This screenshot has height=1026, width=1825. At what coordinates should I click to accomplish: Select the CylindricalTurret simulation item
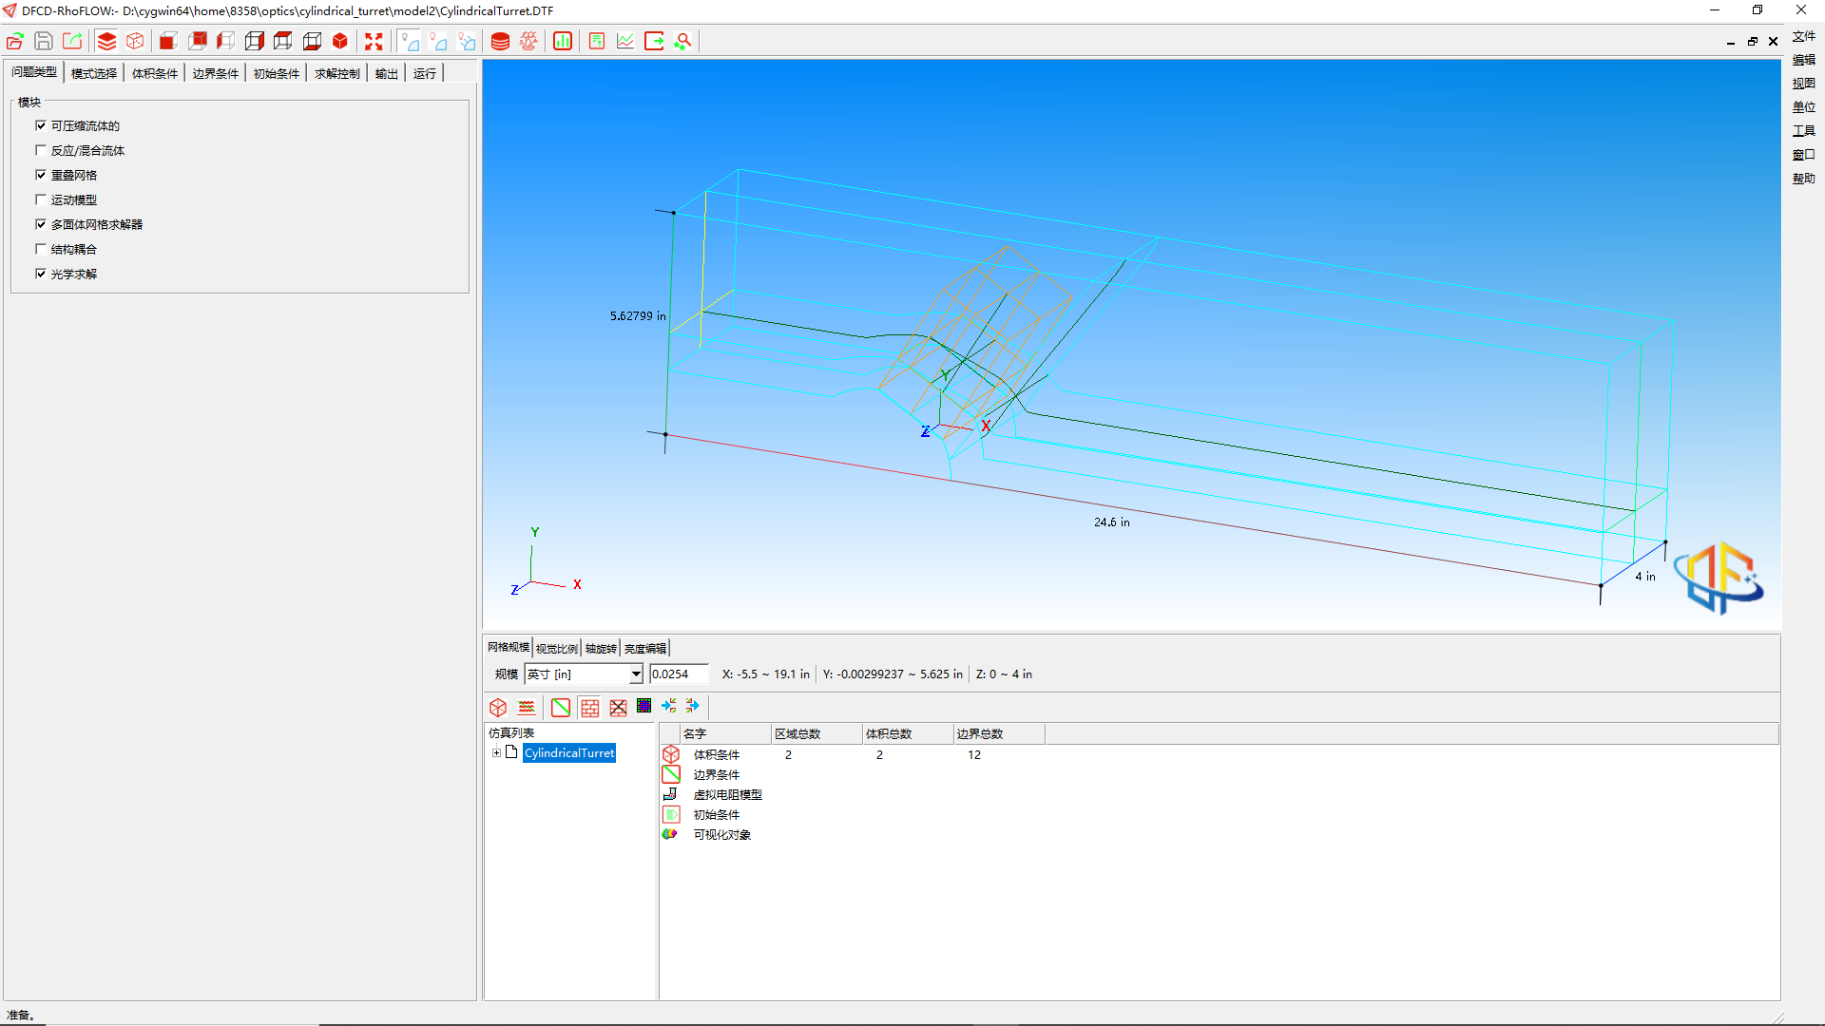tap(569, 752)
